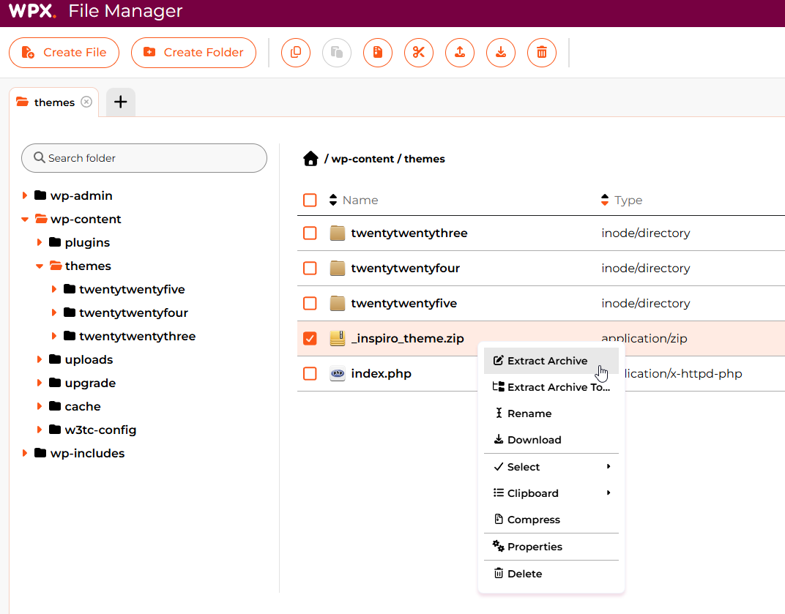
Task: Click the zip archive icon for _inspiro_theme.zip
Action: (338, 338)
